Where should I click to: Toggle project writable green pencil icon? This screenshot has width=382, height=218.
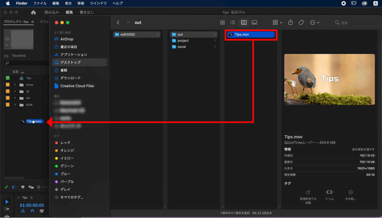click(6, 187)
